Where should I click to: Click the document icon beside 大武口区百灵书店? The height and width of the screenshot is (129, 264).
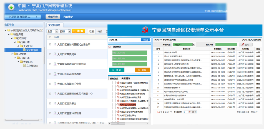[55, 103]
